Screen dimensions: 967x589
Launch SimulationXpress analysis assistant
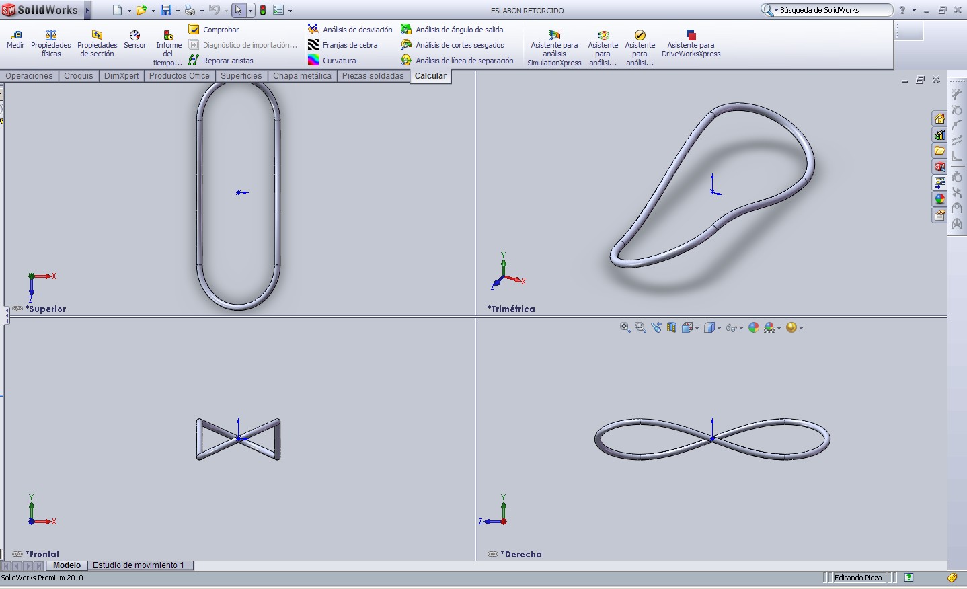point(554,48)
